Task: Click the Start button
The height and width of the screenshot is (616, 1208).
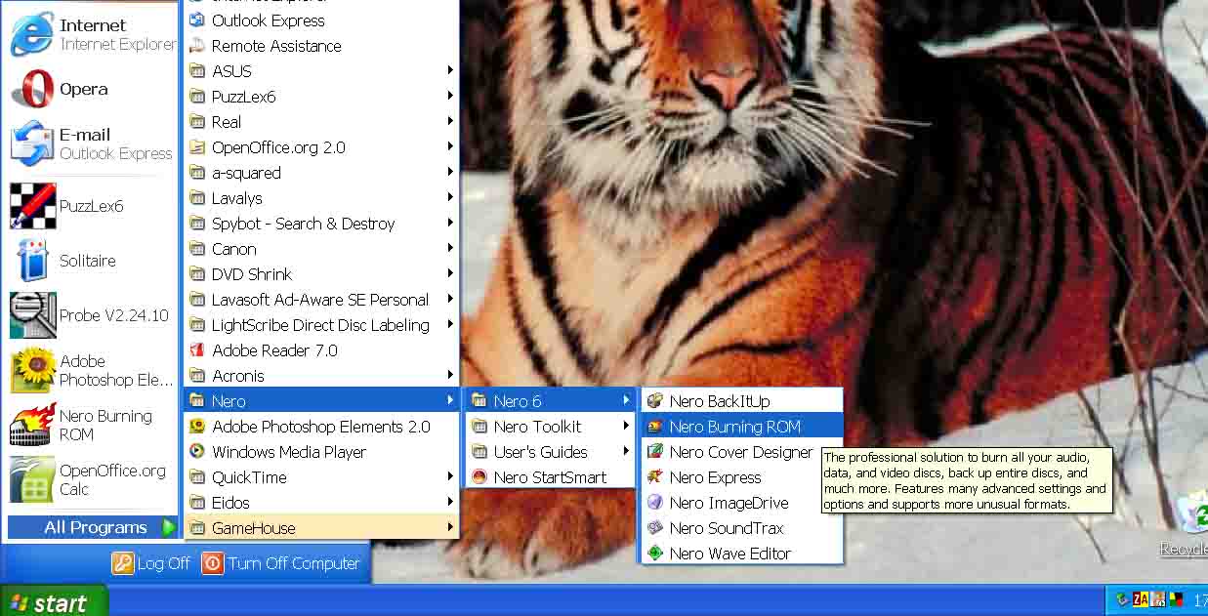Action: [53, 602]
